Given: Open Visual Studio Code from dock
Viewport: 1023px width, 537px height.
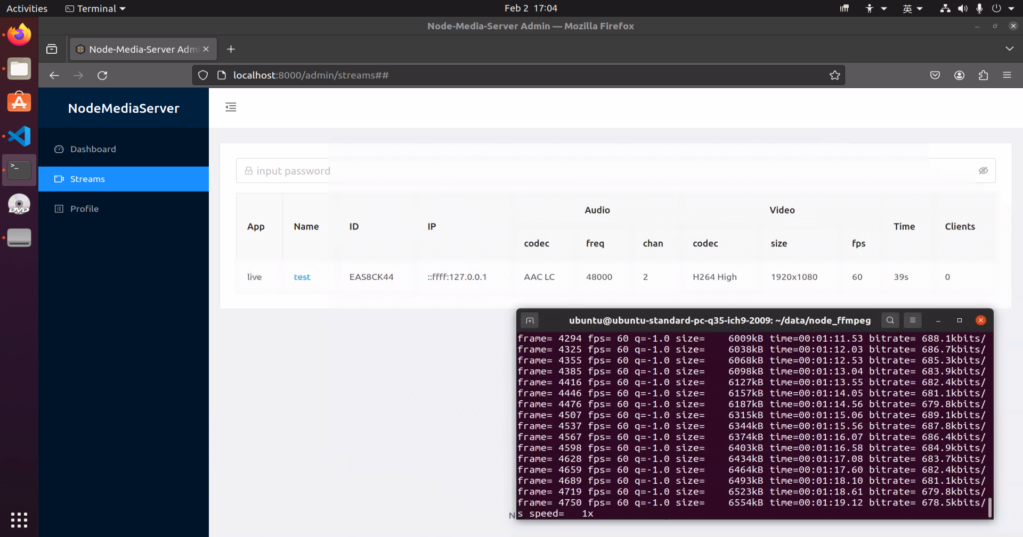Looking at the screenshot, I should [x=19, y=136].
